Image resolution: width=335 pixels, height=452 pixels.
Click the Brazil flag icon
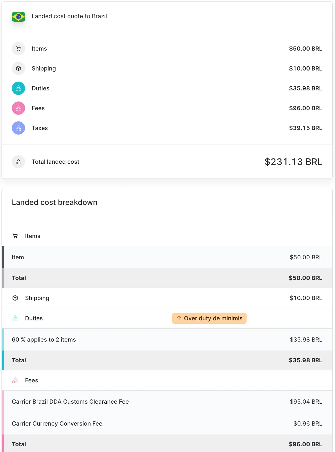click(18, 16)
